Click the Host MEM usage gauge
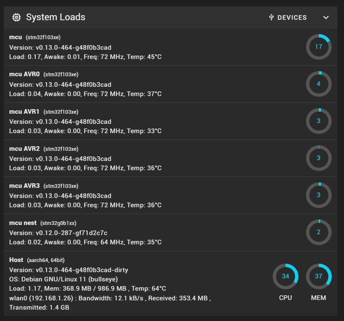The width and height of the screenshot is (344, 321). click(318, 276)
